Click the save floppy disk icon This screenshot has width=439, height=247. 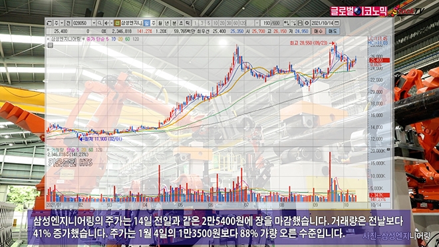click(x=300, y=23)
